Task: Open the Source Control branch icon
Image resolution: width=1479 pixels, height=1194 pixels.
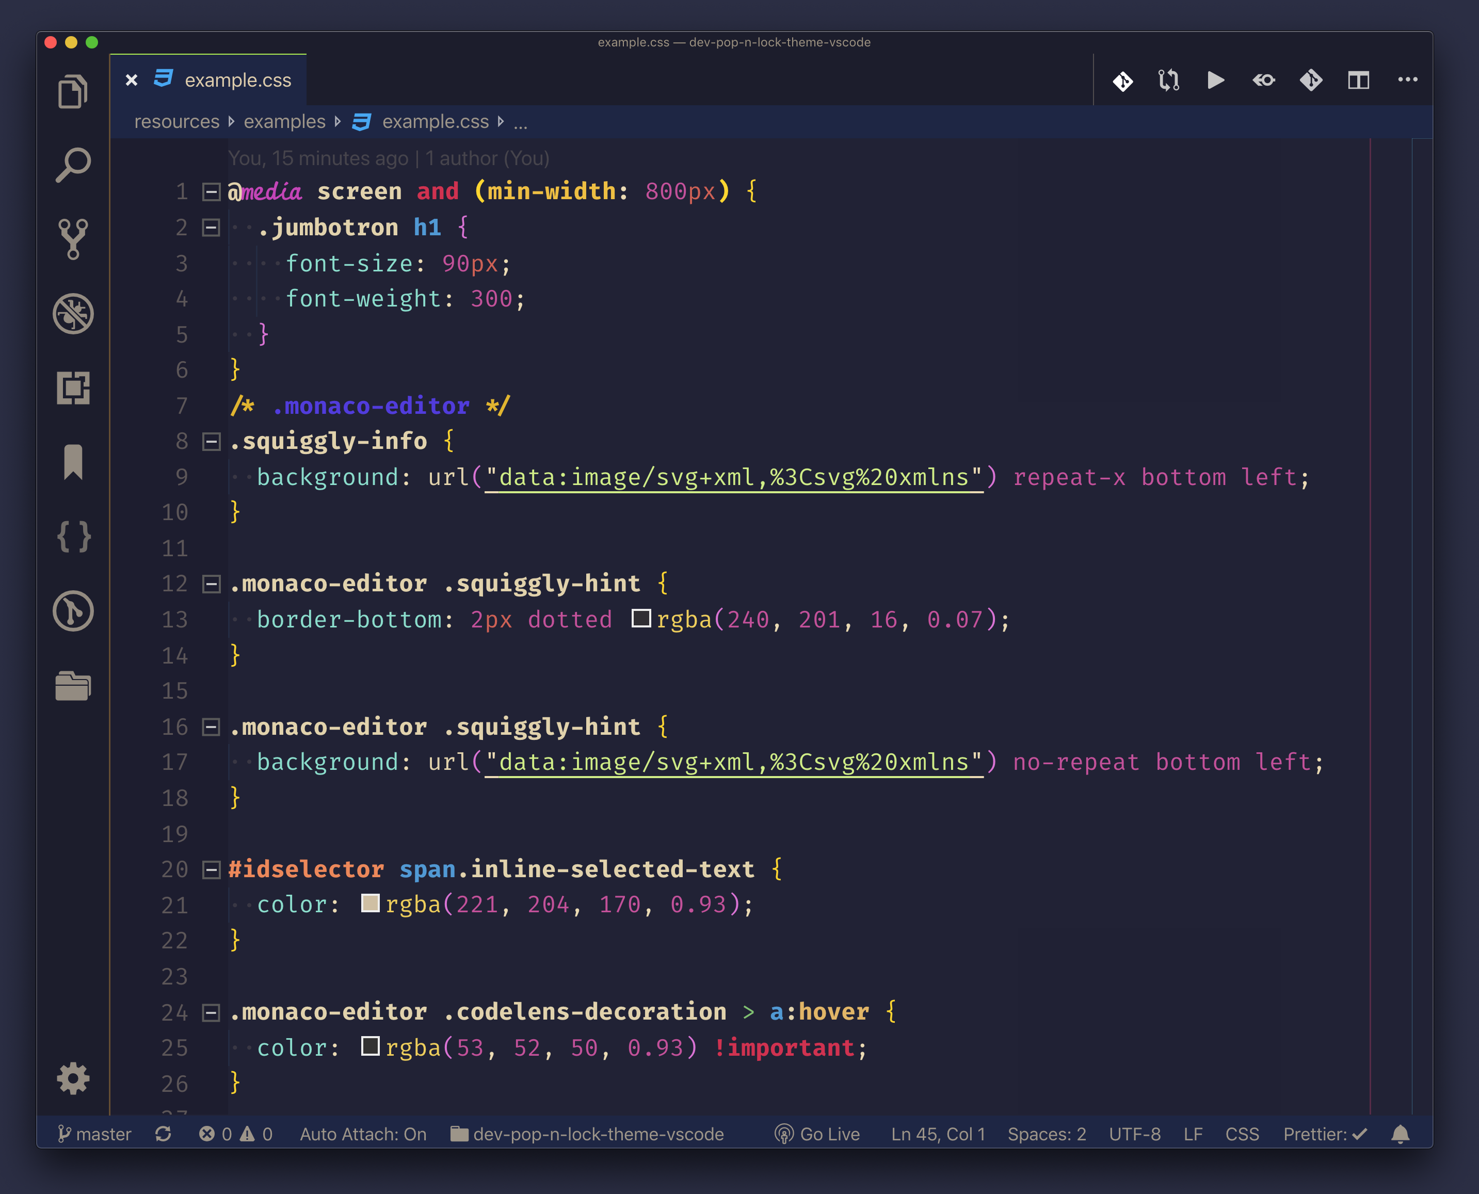Action: click(73, 239)
